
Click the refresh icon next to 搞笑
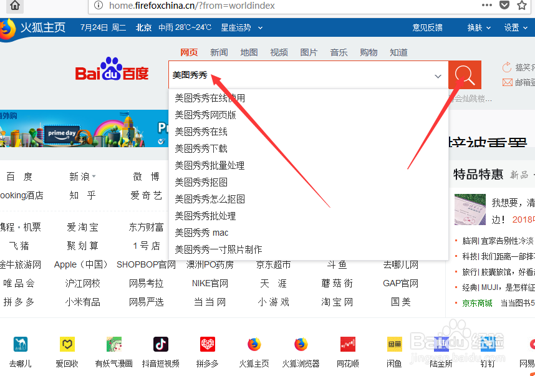click(x=507, y=67)
